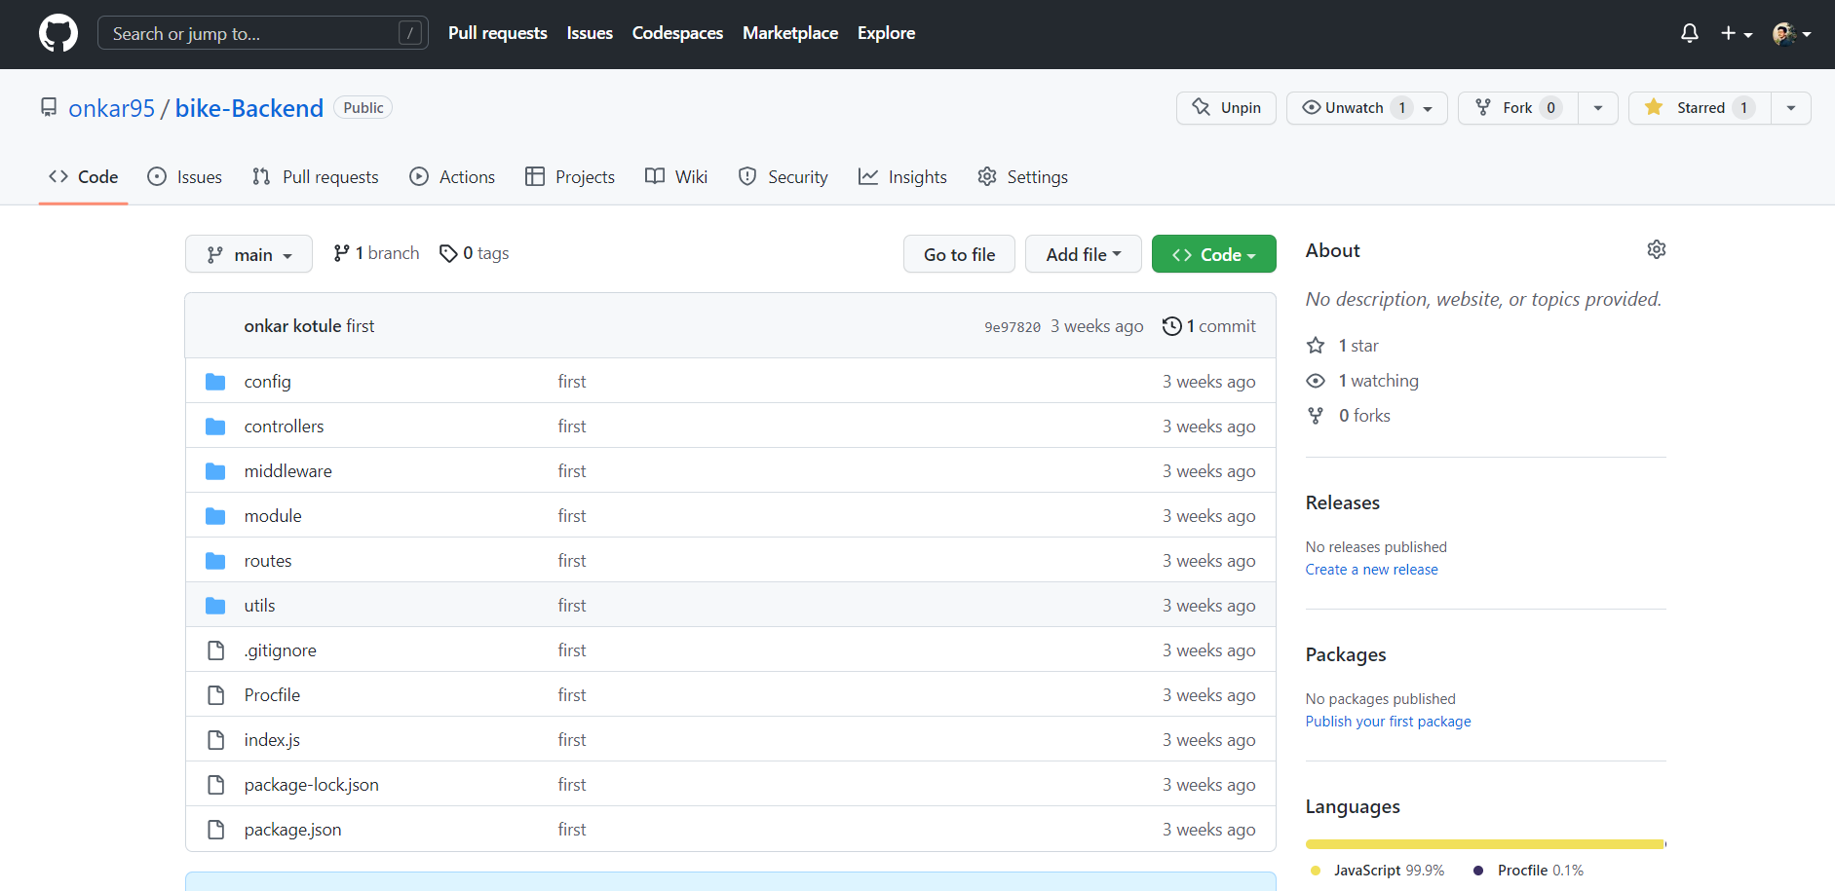Expand the Fork options dropdown arrow
Screen dimensions: 1835x891
click(x=1598, y=108)
